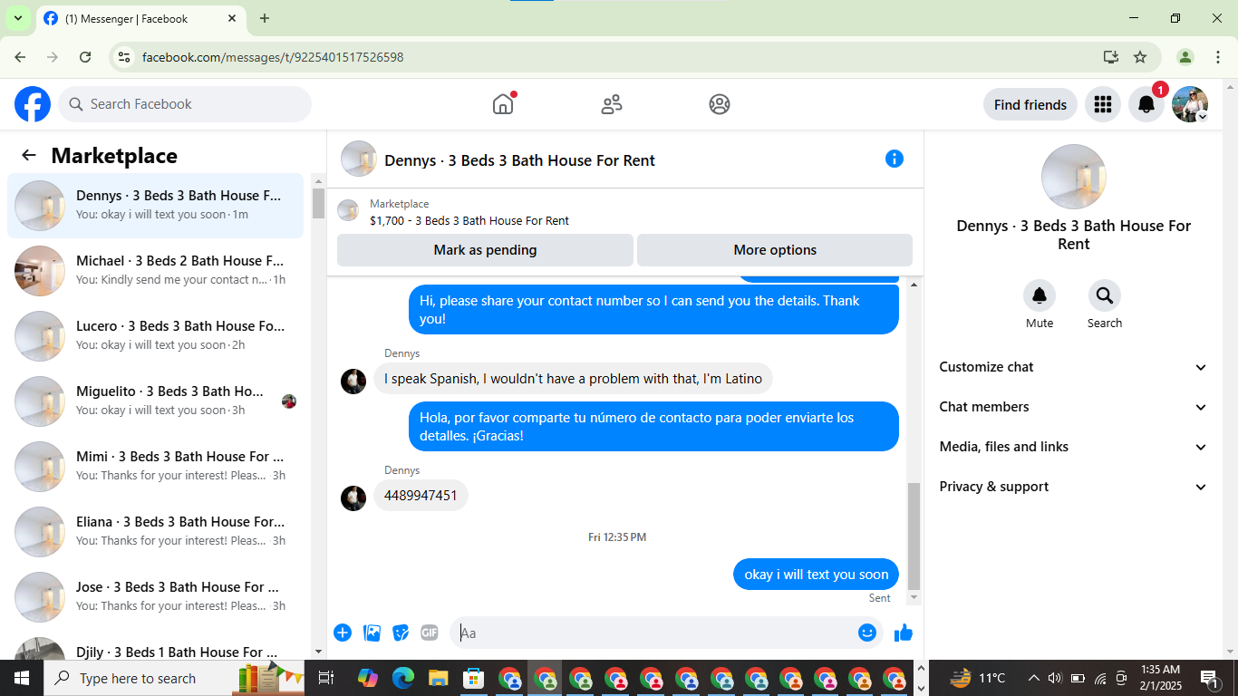Open Chrome profile icon
This screenshot has height=696, width=1238.
pyautogui.click(x=1185, y=57)
